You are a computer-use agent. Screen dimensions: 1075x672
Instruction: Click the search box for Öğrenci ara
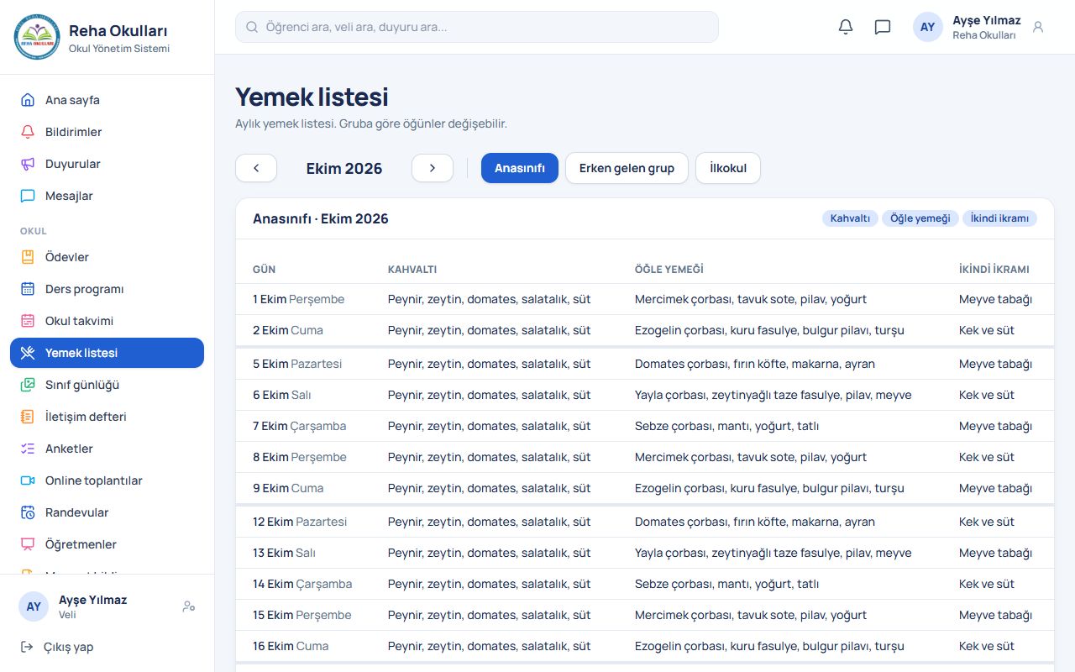(477, 27)
